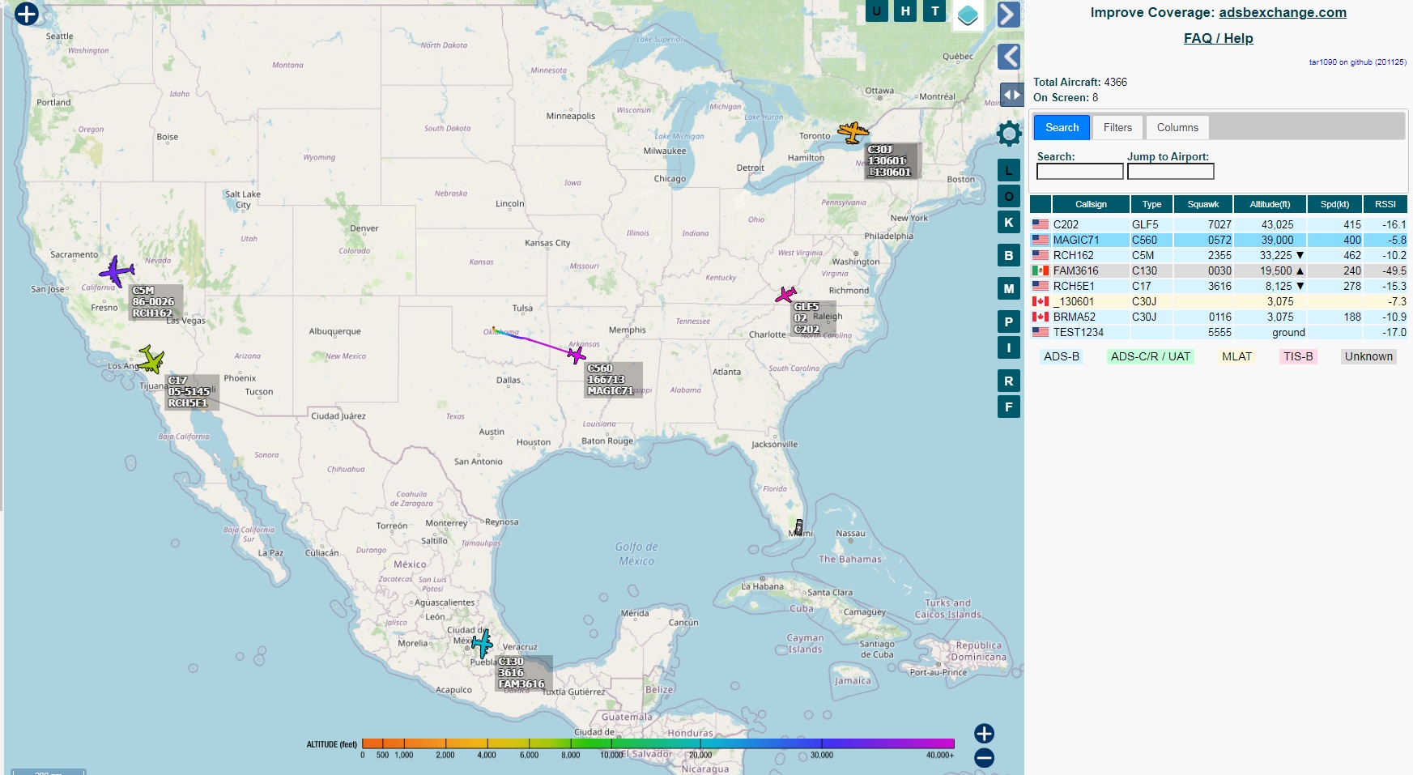1413x775 pixels.
Task: Toggle the O map button
Action: coord(1008,196)
